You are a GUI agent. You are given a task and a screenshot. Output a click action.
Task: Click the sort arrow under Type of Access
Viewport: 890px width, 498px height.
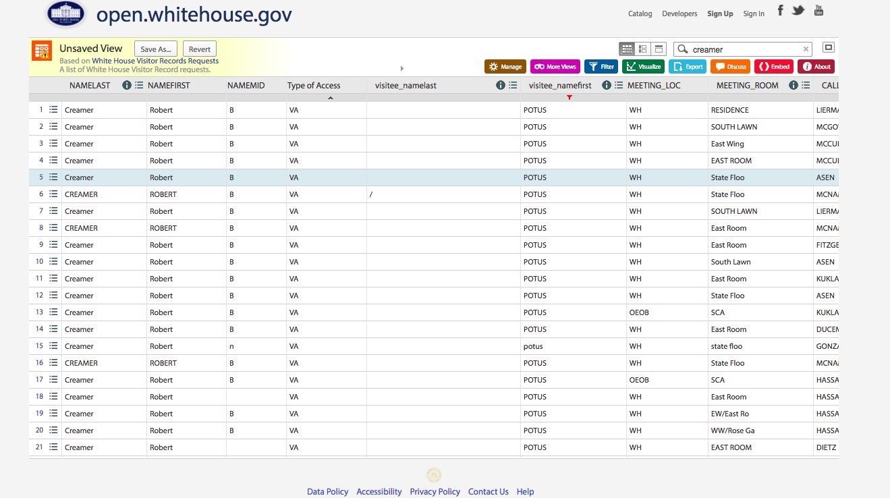[x=330, y=98]
